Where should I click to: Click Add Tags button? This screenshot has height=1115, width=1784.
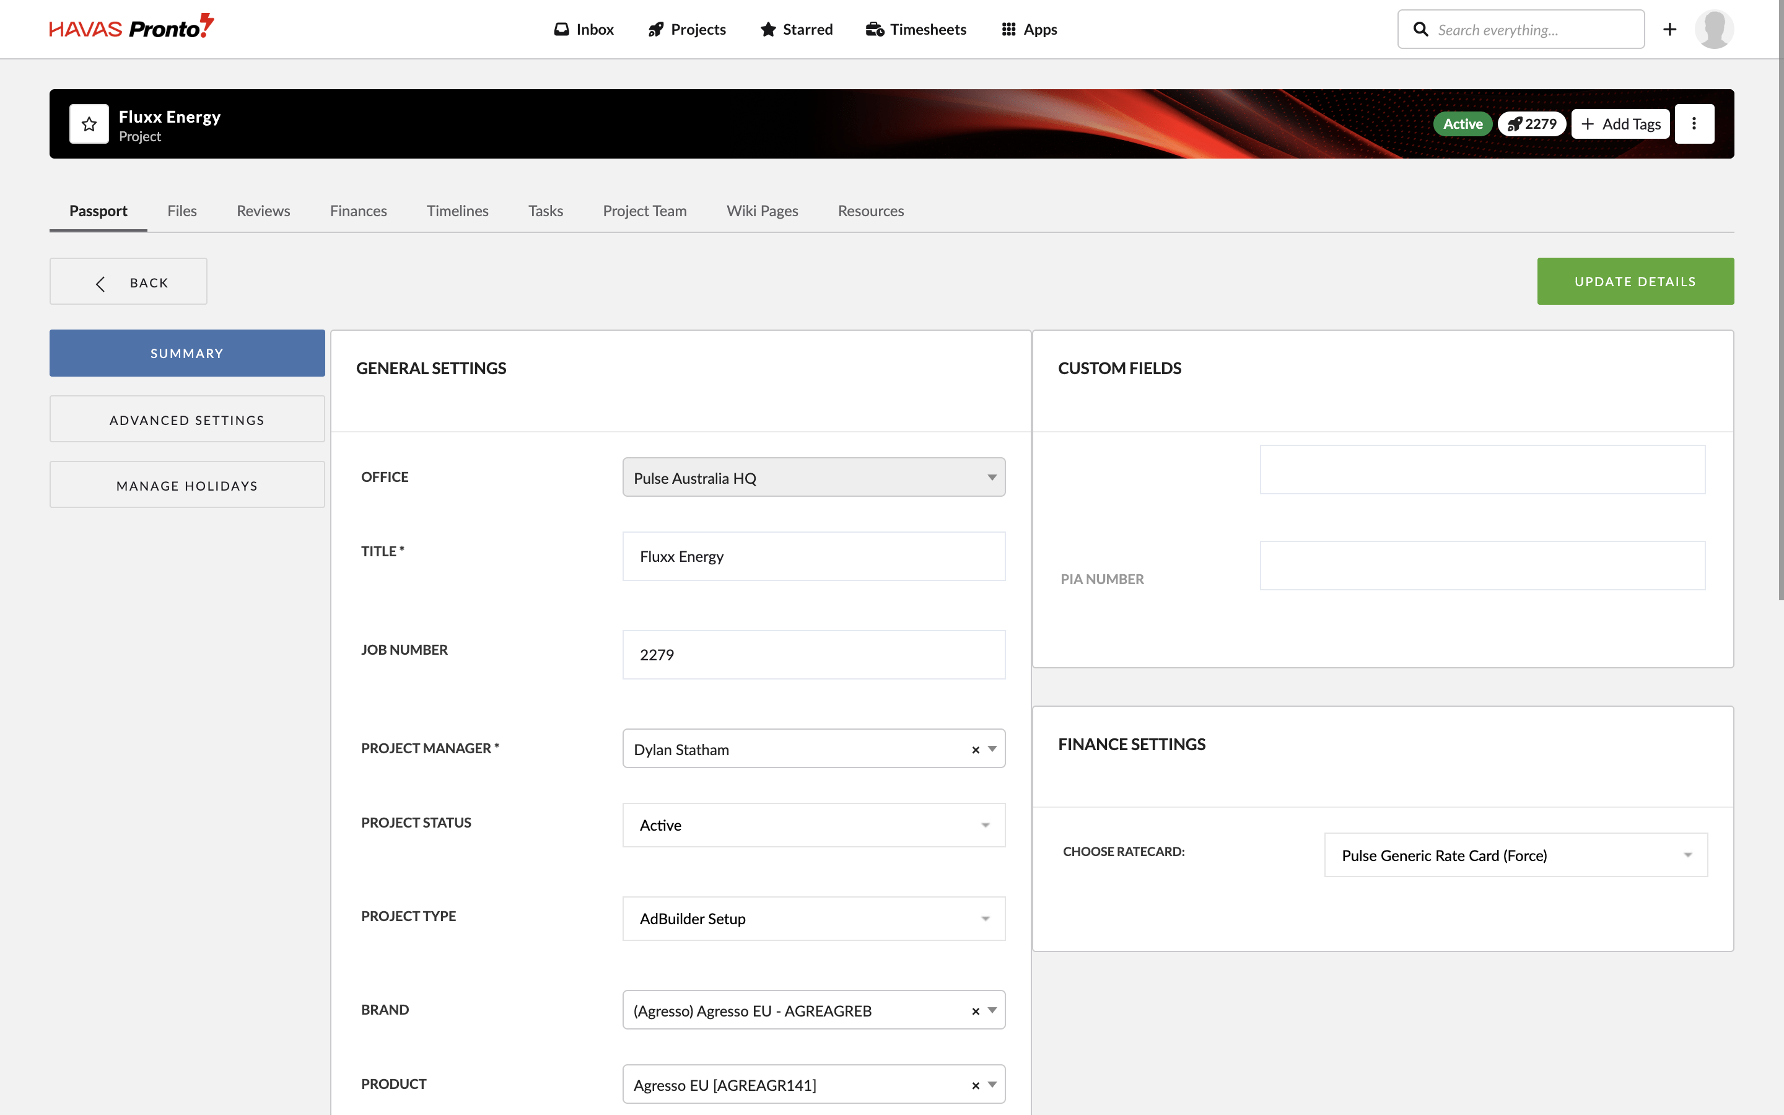click(1620, 124)
